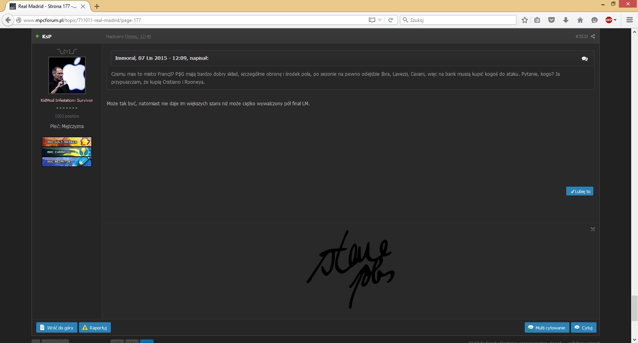Minimize the browser window

point(603,4)
